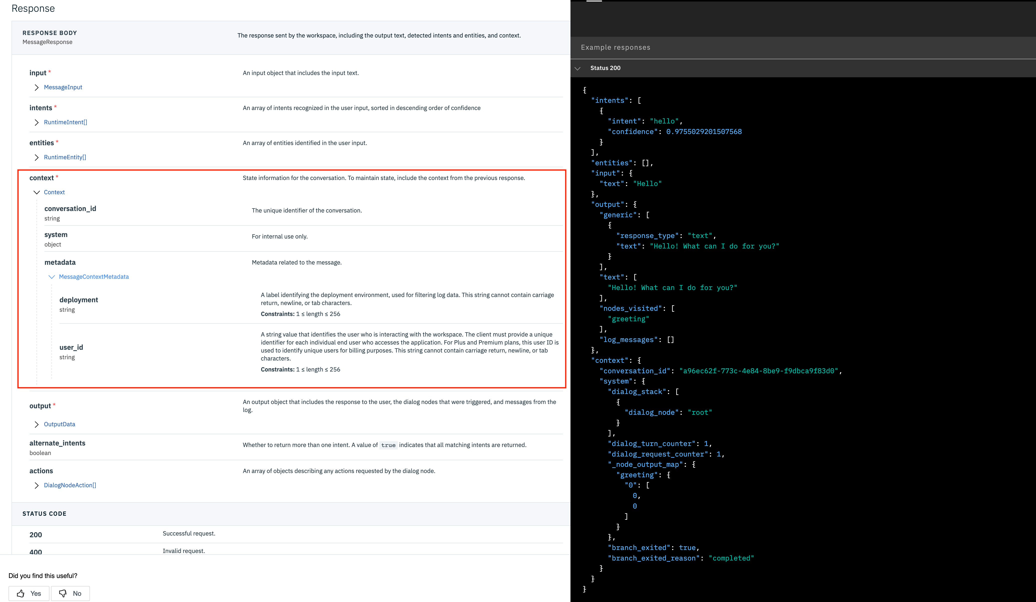Screen dimensions: 1036x602
Task: Open the Example responses panel header
Action: coord(615,47)
